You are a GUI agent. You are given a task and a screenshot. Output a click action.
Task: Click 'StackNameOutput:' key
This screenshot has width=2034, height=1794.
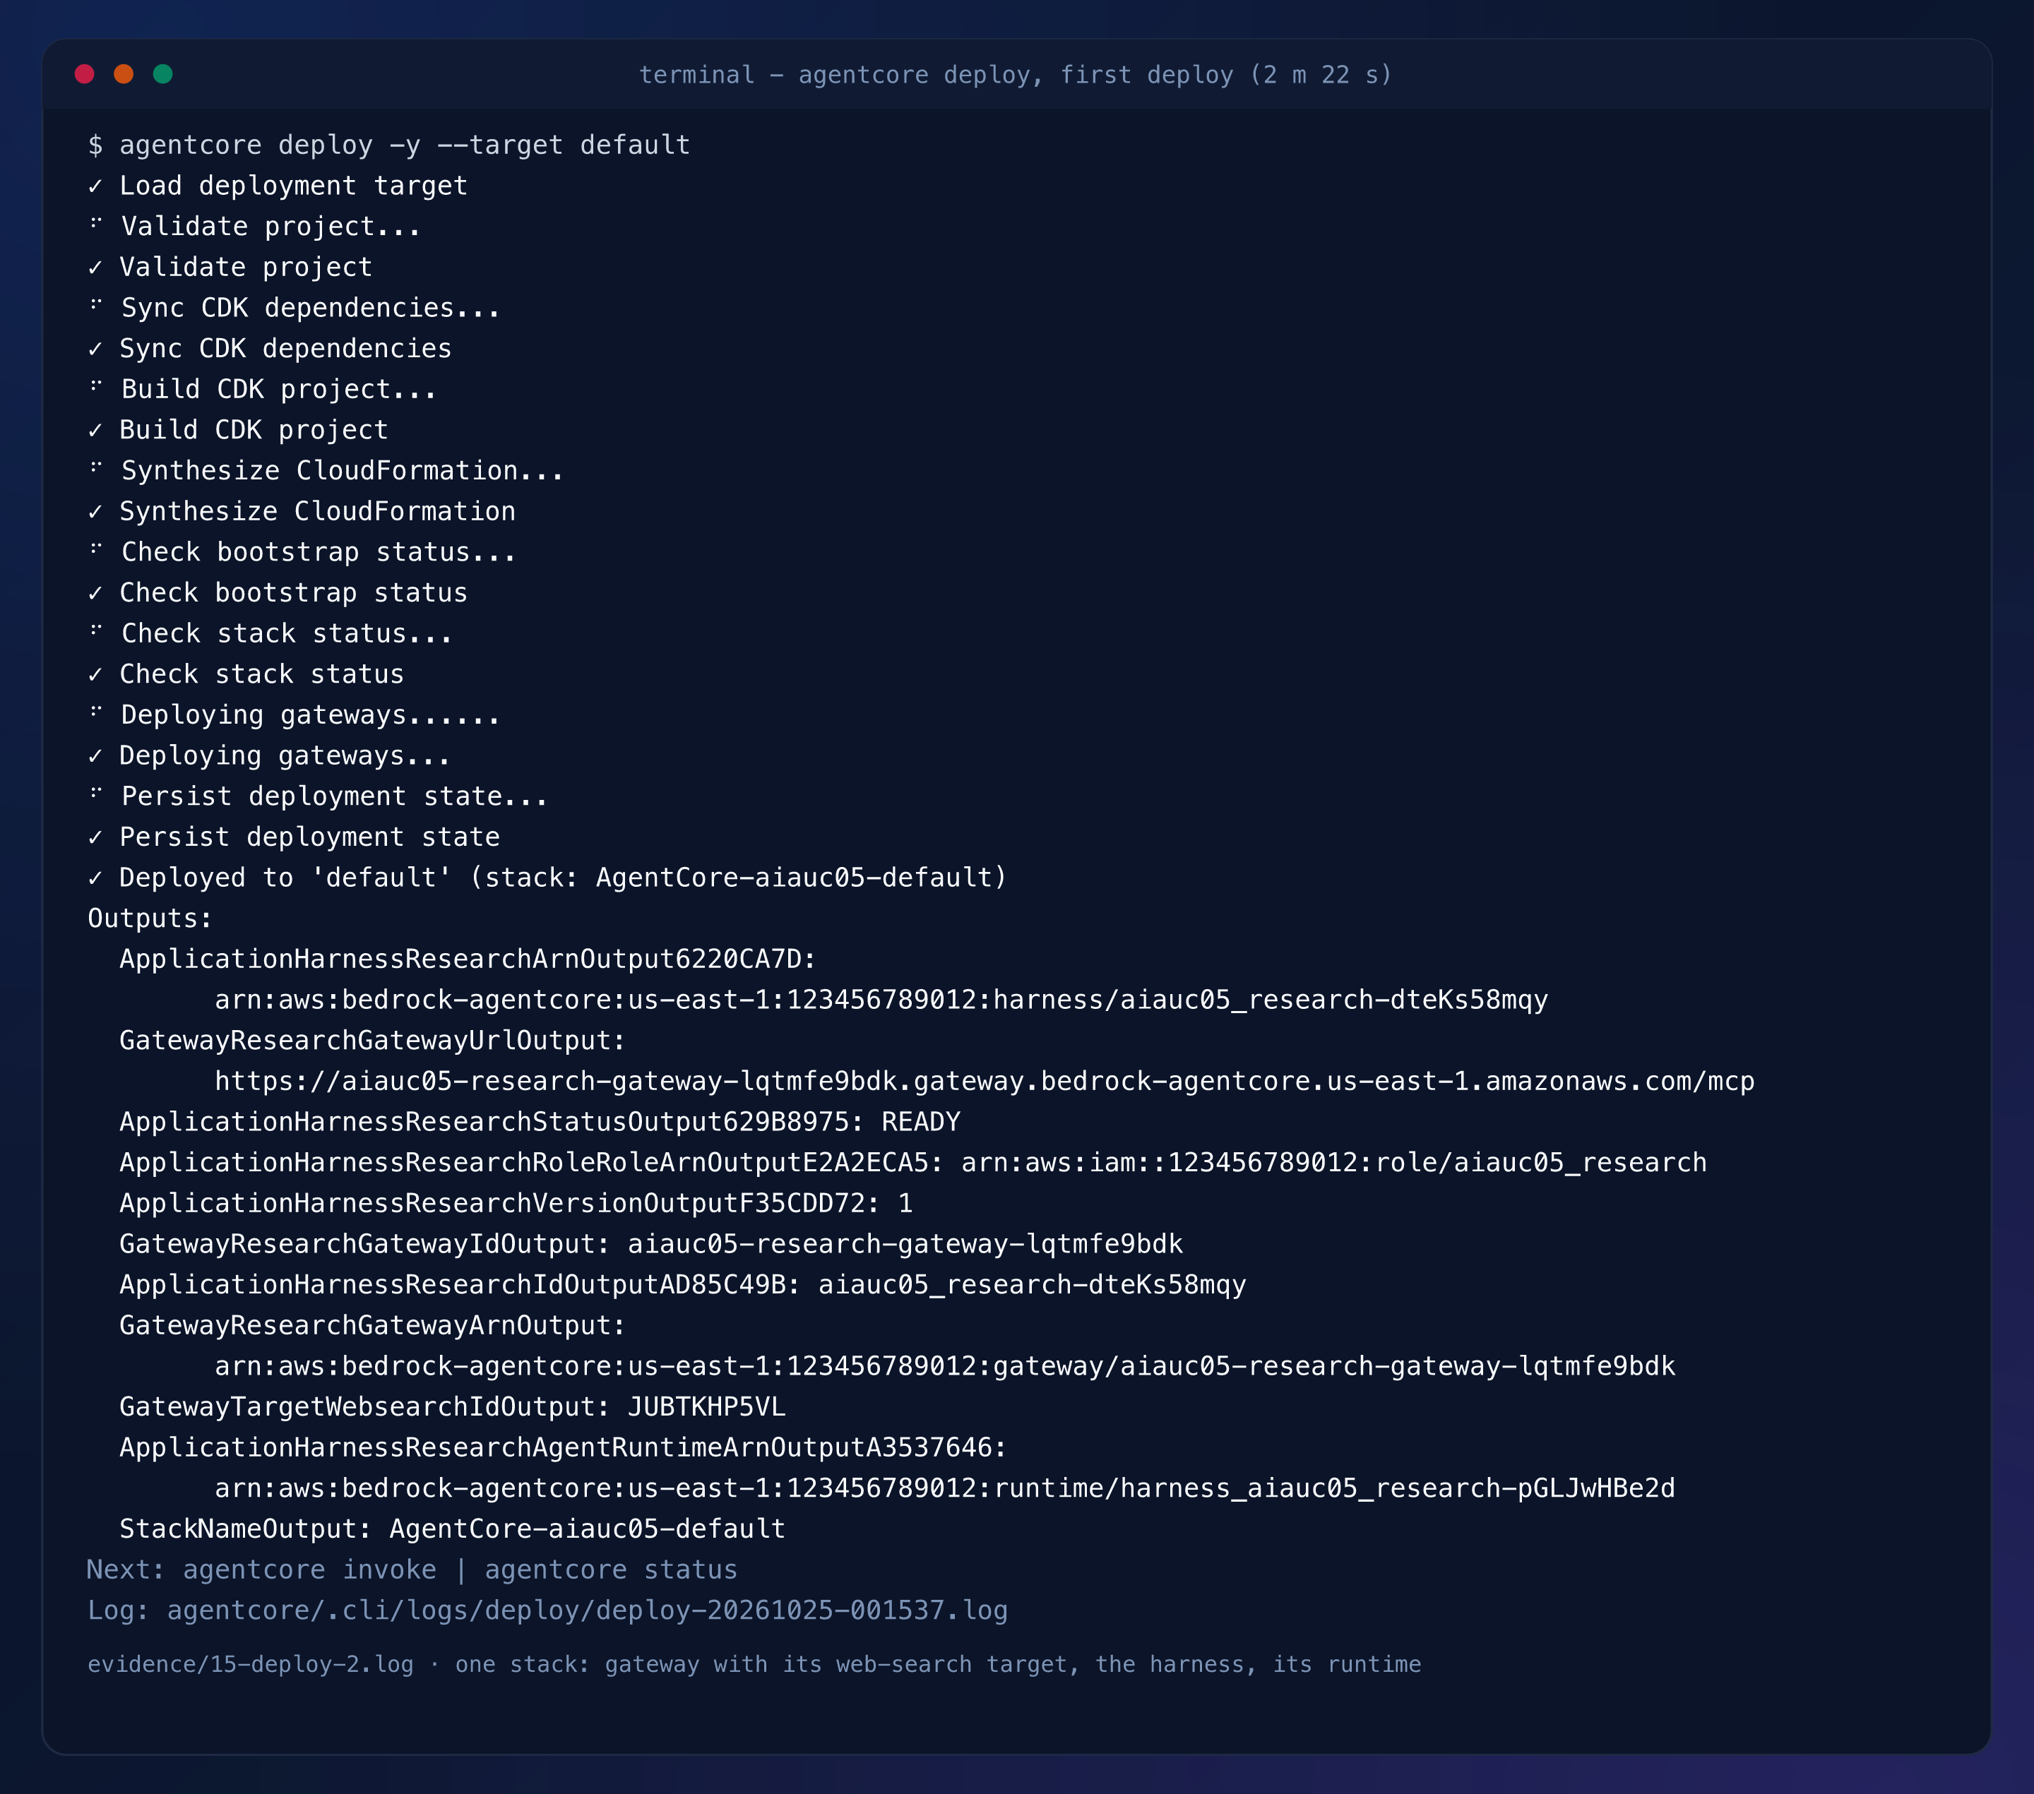[x=246, y=1531]
